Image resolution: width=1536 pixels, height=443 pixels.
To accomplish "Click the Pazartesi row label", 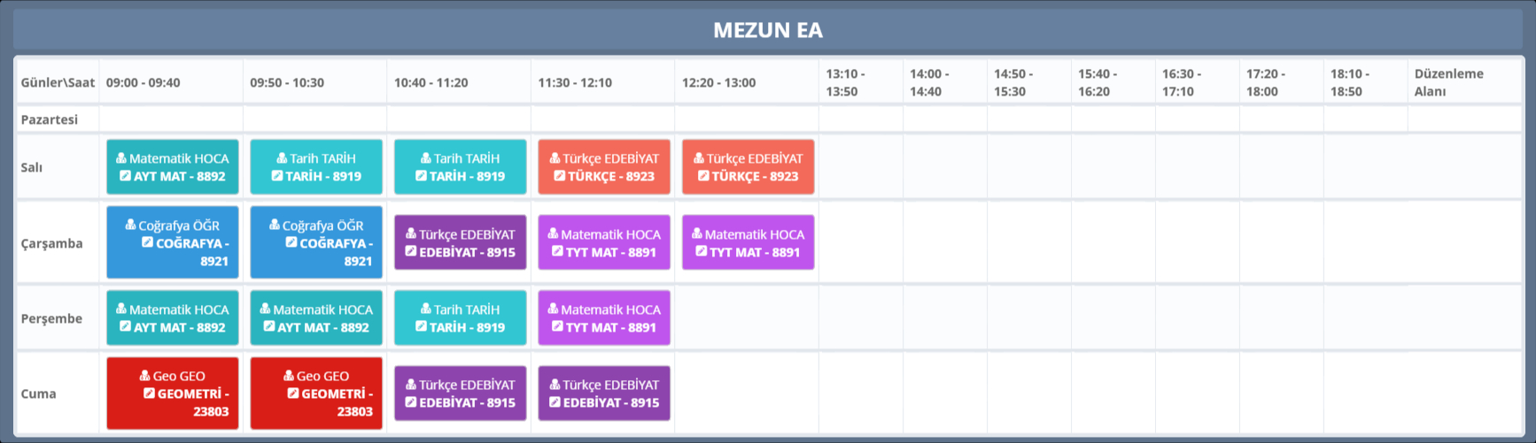I will tap(50, 119).
